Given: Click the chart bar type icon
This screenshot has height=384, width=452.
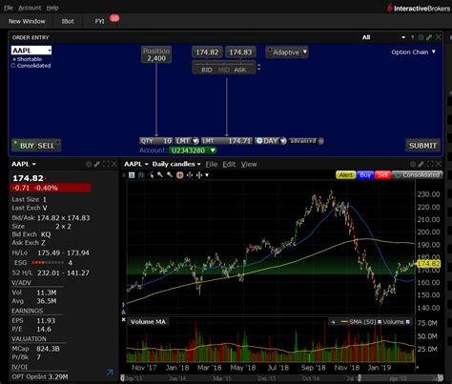Looking at the screenshot, I should 141,175.
